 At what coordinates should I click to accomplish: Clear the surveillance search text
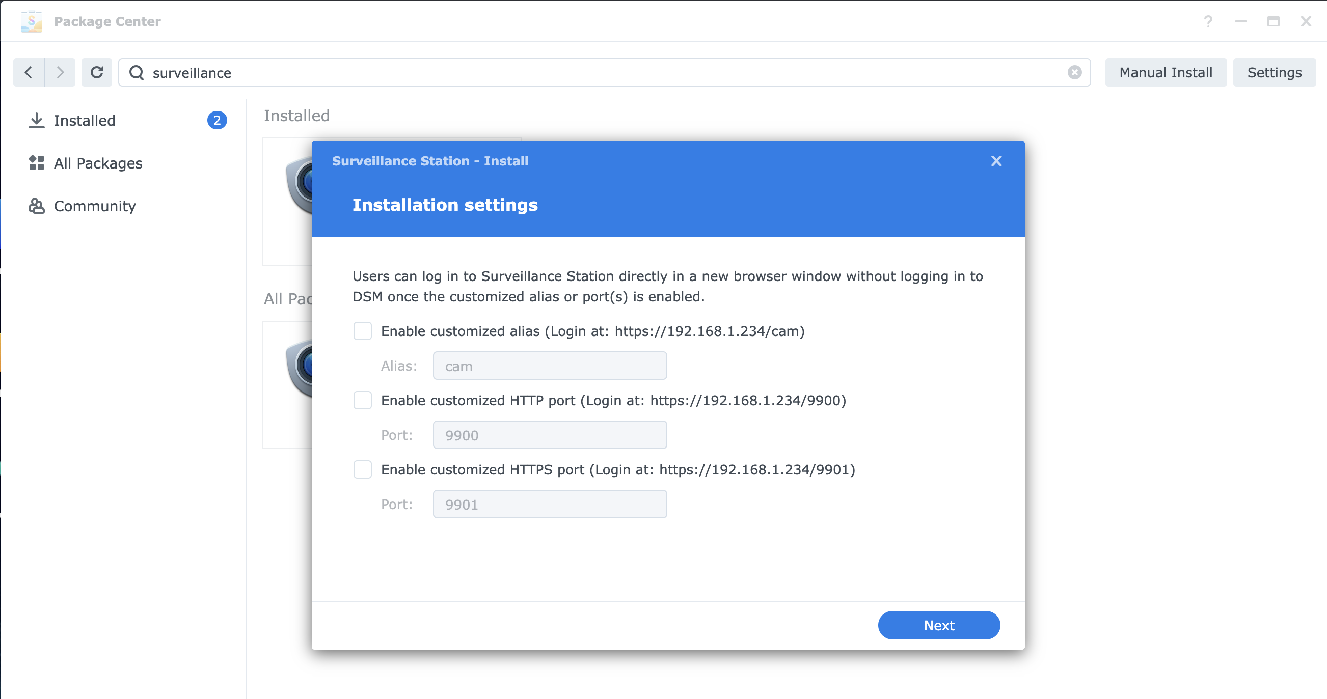1074,73
